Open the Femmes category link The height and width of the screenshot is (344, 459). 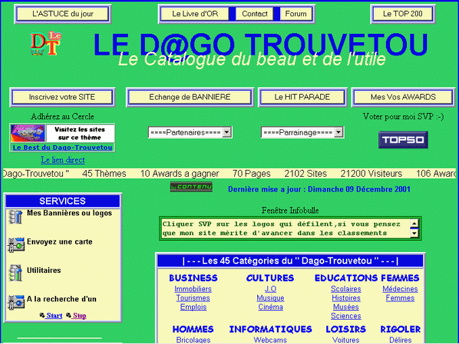tap(400, 298)
